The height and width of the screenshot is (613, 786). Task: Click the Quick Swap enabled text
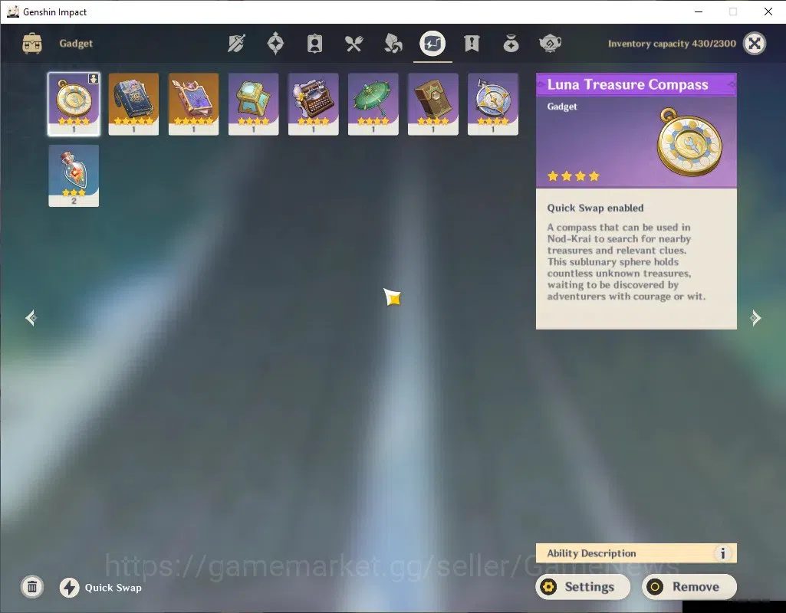tap(595, 208)
